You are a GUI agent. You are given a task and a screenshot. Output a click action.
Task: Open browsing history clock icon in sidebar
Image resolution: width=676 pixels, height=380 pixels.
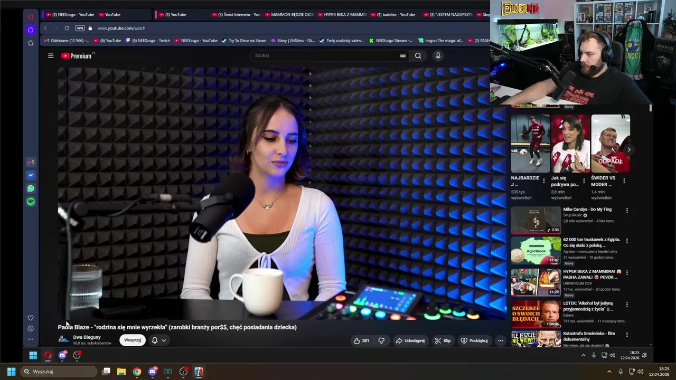31,328
